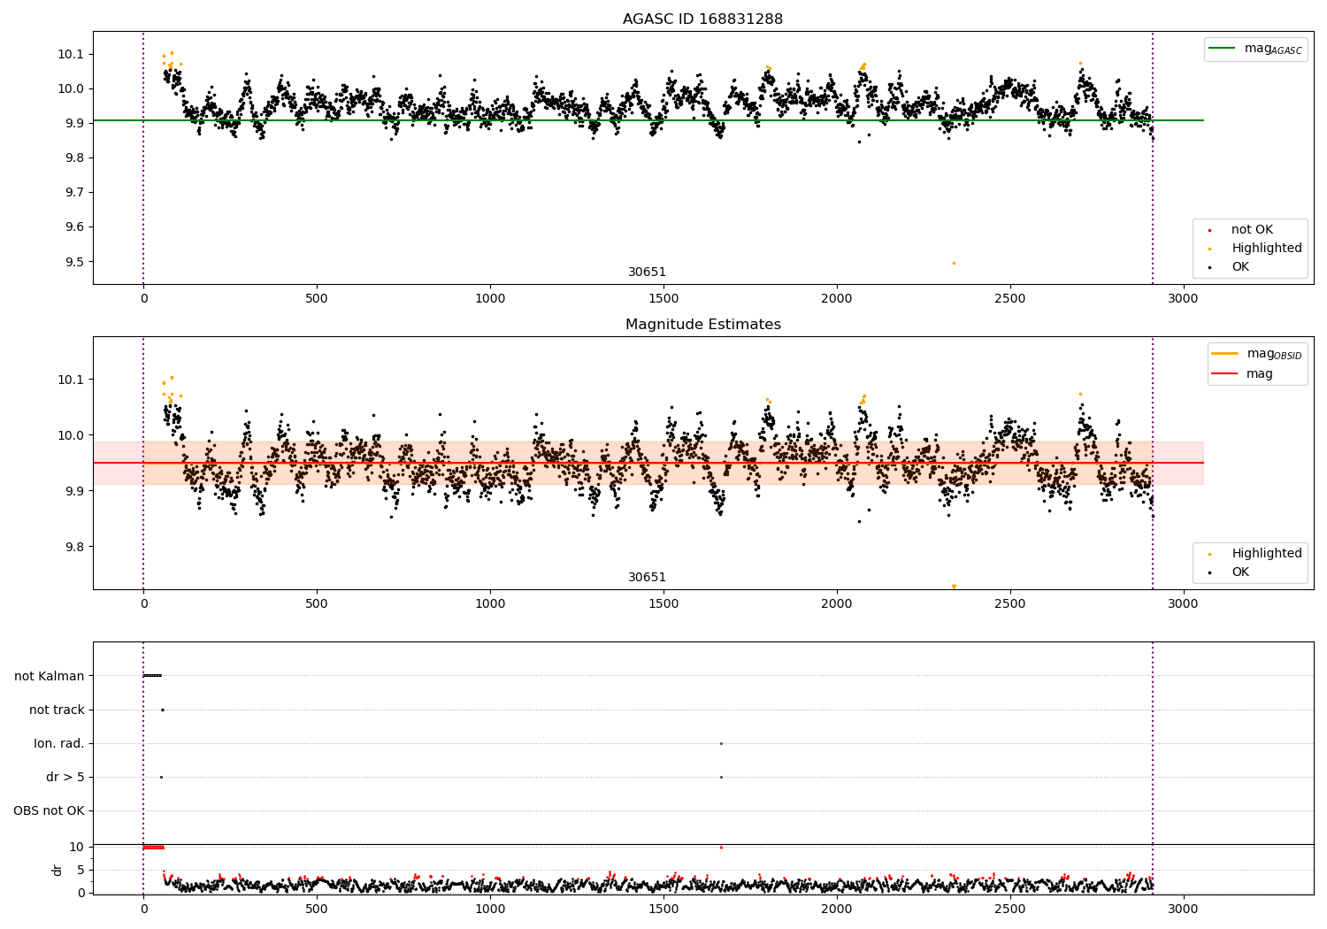
Task: Click y-tick '9.9' in Magnitude Estimates plot
Action: click(x=73, y=491)
